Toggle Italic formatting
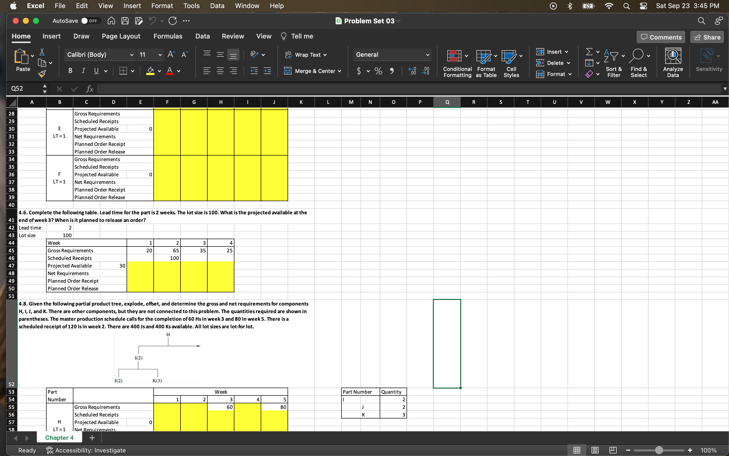 pyautogui.click(x=83, y=71)
